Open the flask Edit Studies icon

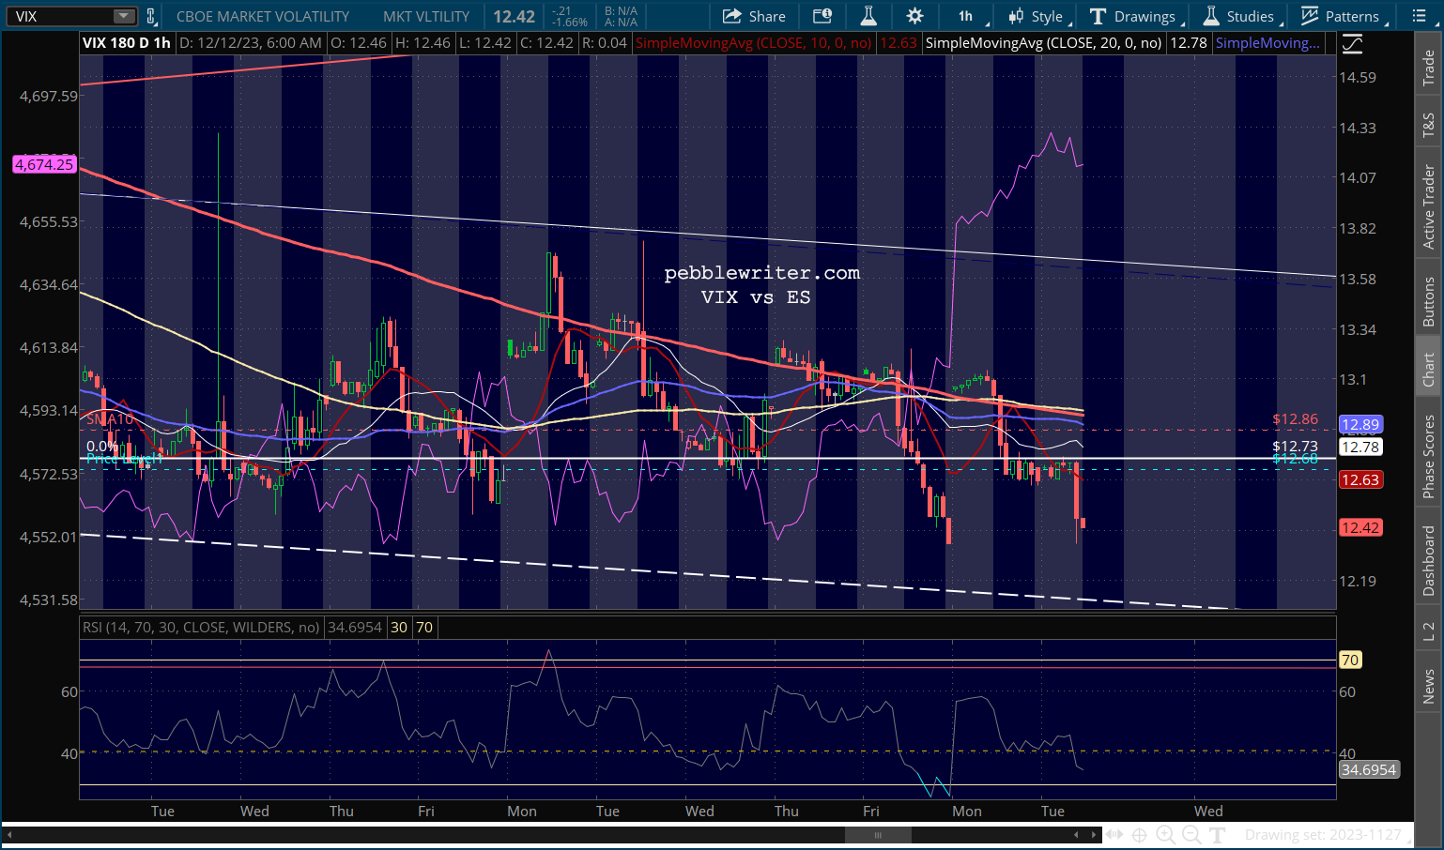[x=868, y=16]
